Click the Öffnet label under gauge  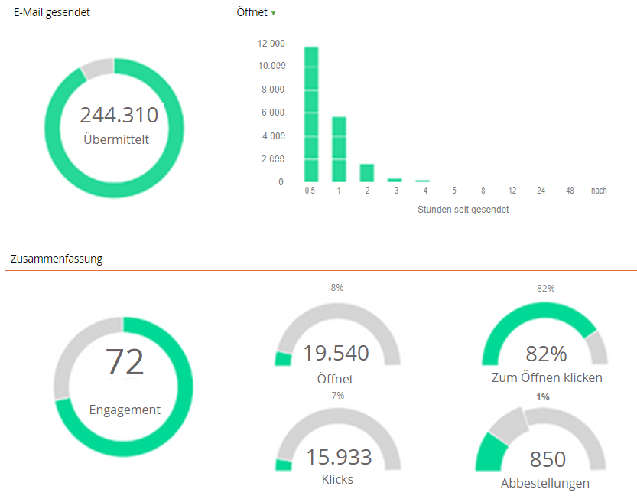(x=335, y=378)
